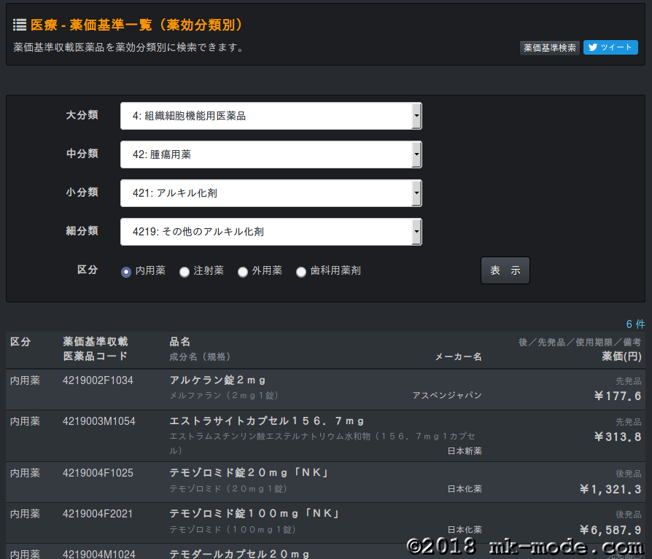Expand the 細分類 dropdown showing 4219
Image resolution: width=652 pixels, height=559 pixels.
point(271,232)
